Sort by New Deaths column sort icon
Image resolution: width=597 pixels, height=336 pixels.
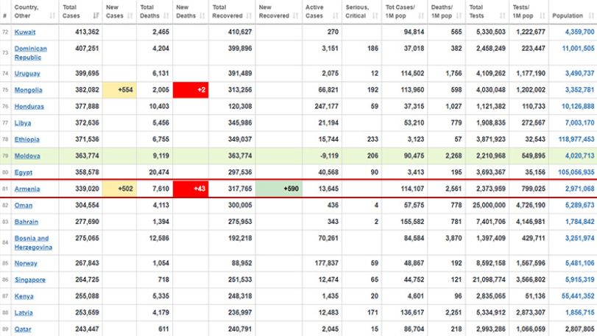point(202,15)
